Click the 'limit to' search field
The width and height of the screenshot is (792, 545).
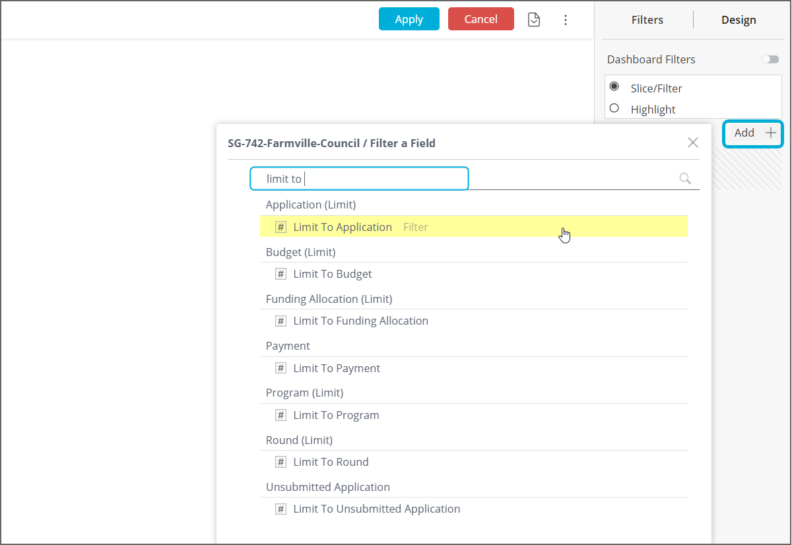[359, 179]
